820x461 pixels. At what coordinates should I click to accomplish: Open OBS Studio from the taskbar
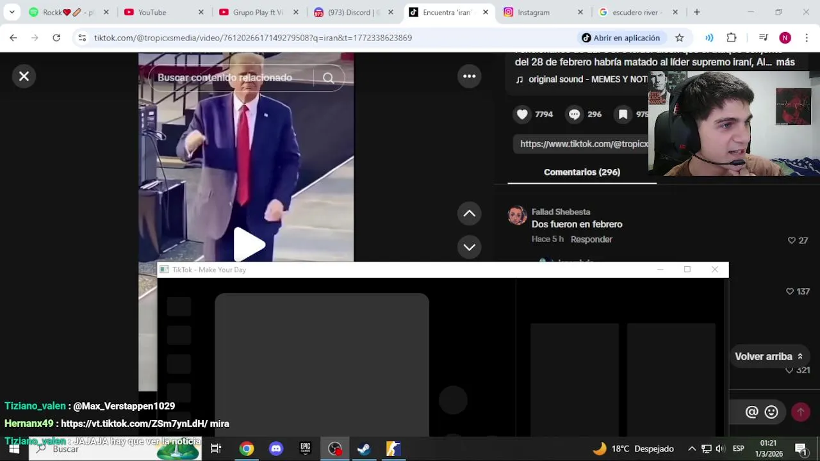coord(335,449)
